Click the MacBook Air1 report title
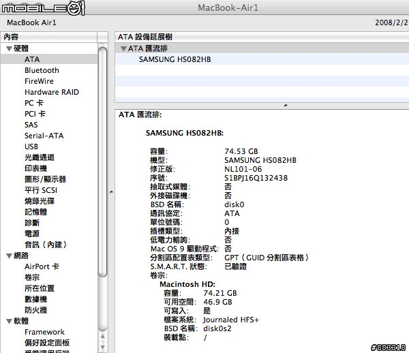The image size is (409, 353). (x=31, y=22)
